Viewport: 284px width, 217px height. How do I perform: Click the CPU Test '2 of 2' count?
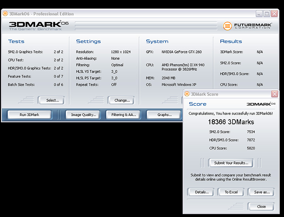(x=58, y=60)
